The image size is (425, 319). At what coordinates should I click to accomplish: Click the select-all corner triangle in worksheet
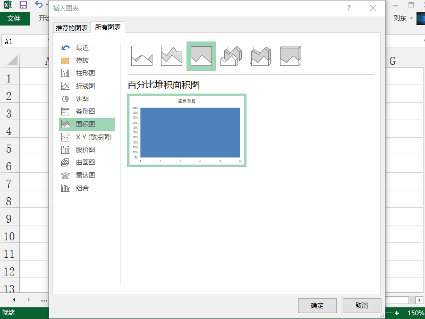click(12, 60)
